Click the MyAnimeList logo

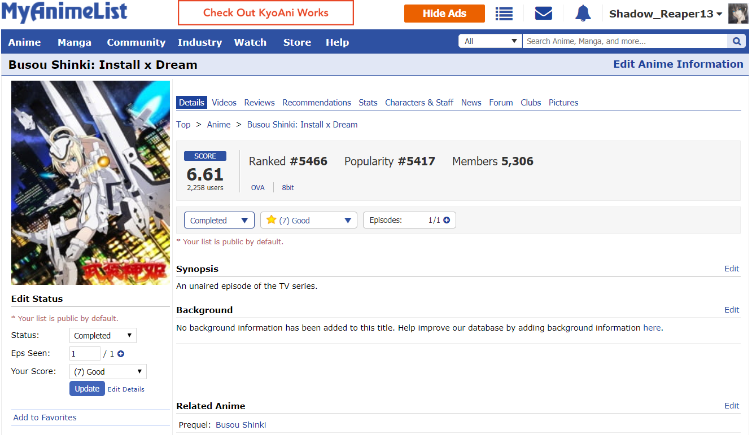[64, 12]
